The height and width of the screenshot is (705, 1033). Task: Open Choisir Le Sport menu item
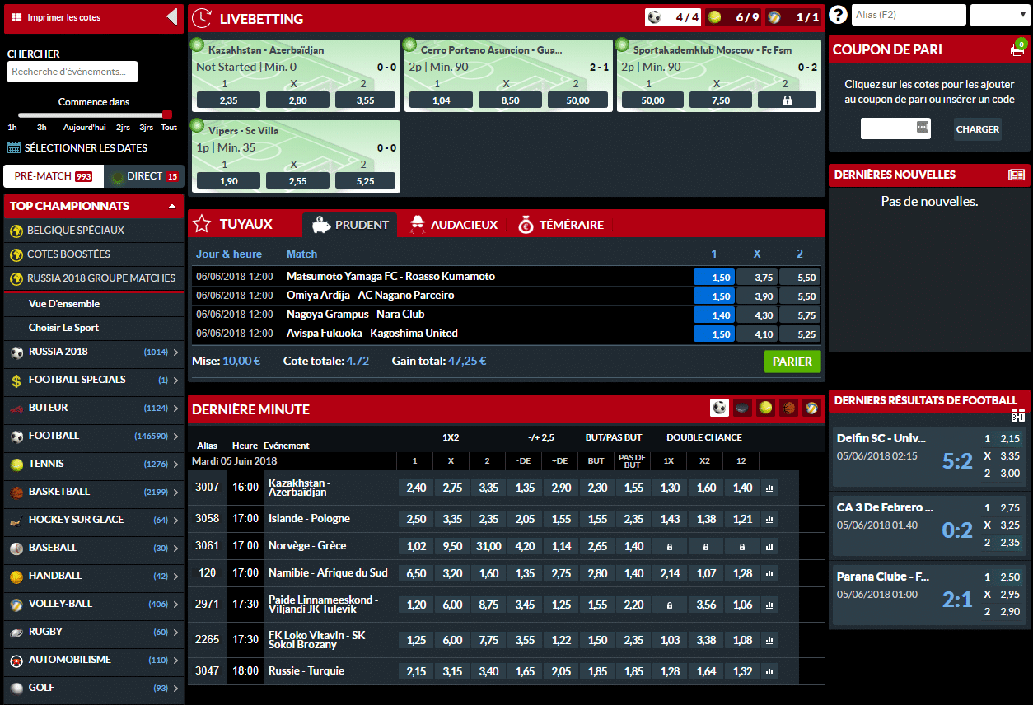(x=94, y=328)
